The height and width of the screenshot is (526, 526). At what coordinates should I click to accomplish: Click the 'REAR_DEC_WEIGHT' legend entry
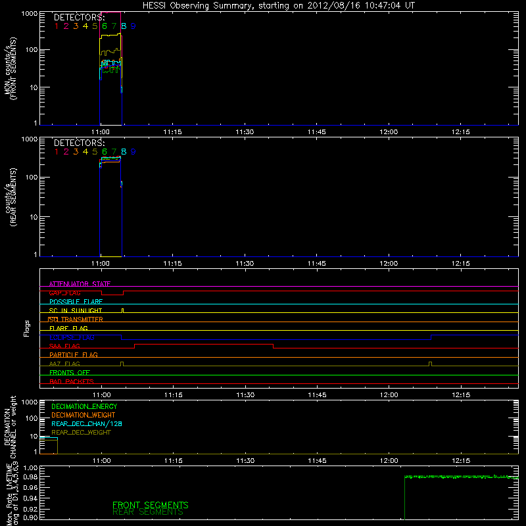[81, 433]
